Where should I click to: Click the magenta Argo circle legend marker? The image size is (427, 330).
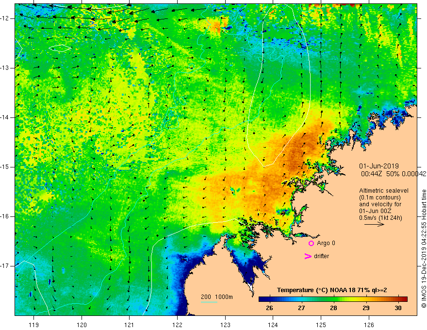[311, 243]
